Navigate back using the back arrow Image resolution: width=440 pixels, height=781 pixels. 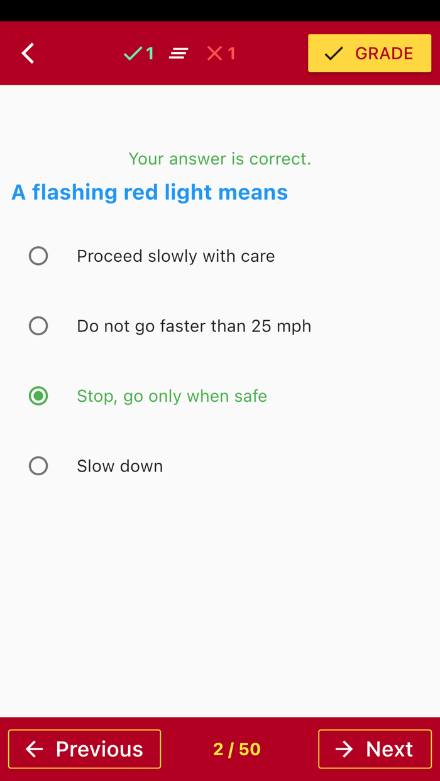pos(28,53)
